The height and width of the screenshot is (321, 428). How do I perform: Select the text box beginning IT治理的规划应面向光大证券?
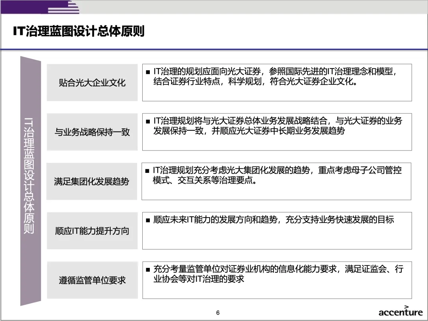pos(277,82)
